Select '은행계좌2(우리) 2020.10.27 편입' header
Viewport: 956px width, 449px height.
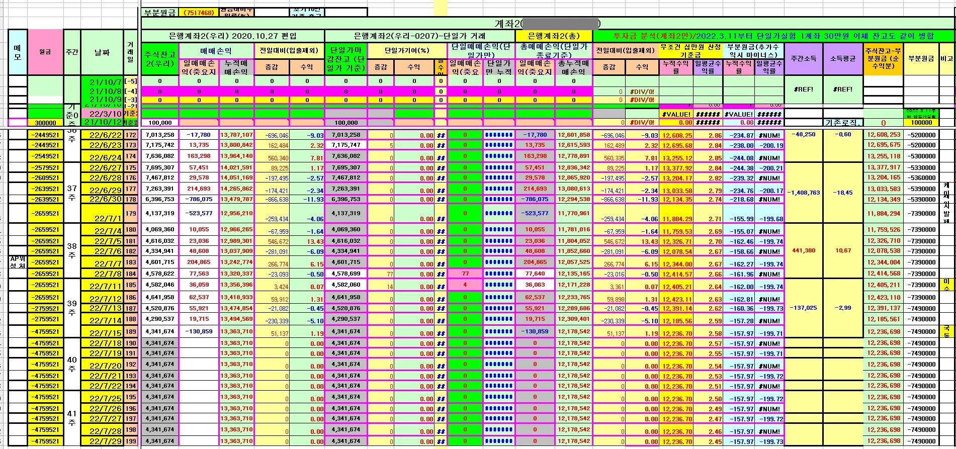[x=233, y=36]
